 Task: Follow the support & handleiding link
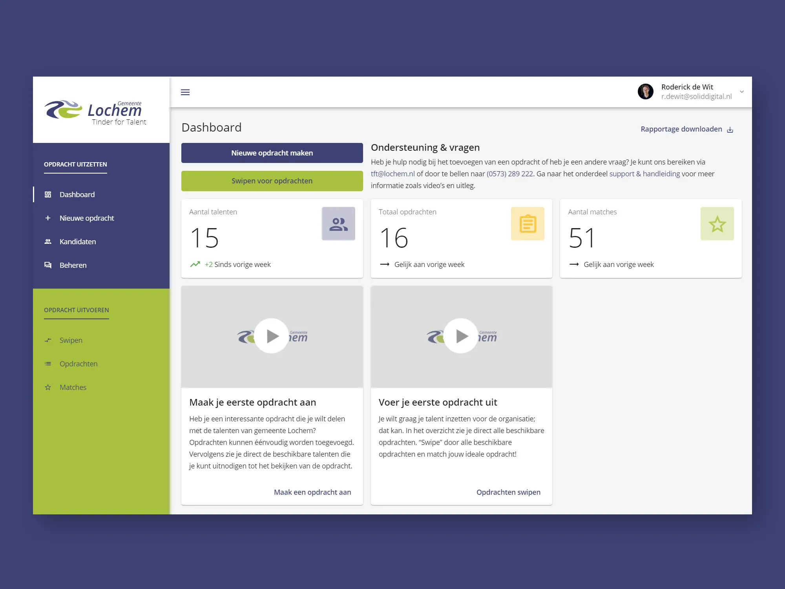(644, 174)
